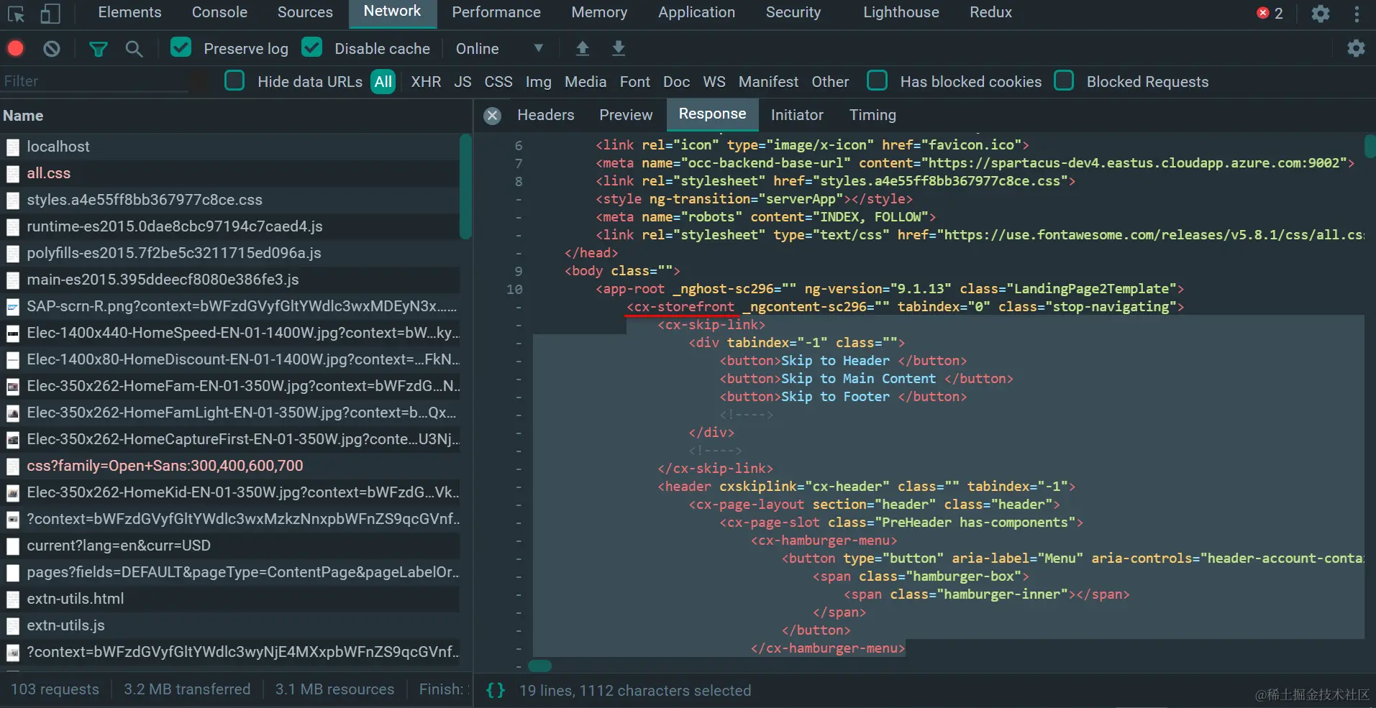Filter requests by Font
Viewport: 1376px width, 708px height.
(635, 82)
